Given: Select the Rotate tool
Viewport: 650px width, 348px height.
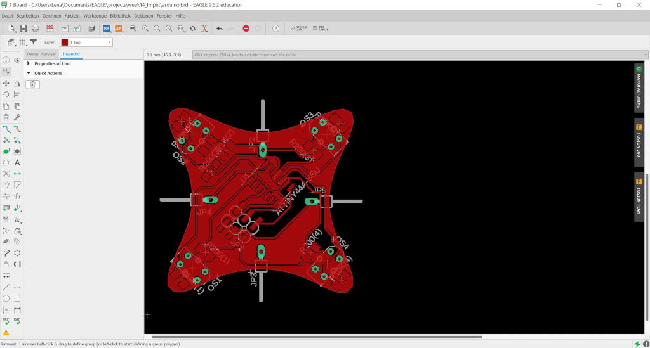Looking at the screenshot, I should [6, 94].
